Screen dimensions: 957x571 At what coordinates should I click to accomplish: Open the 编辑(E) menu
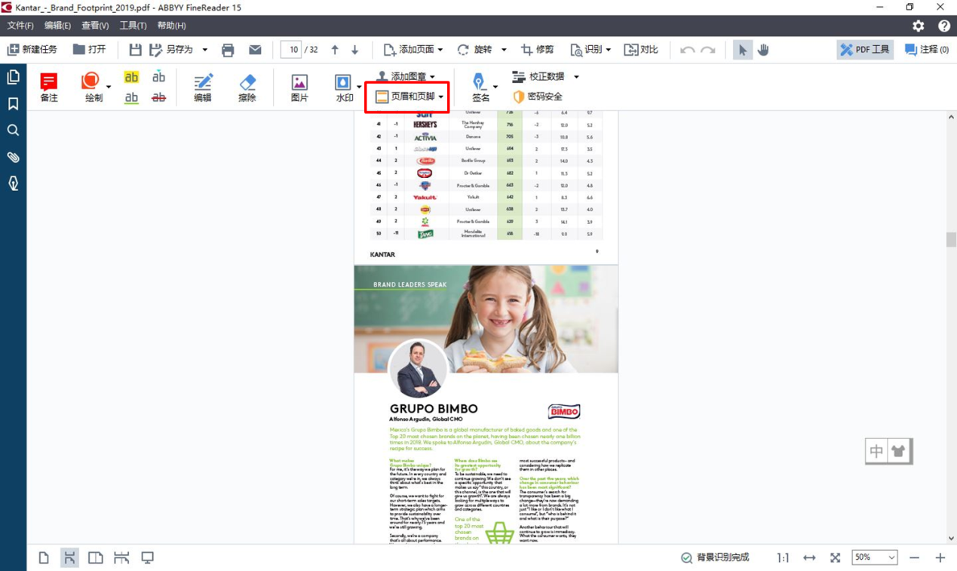[x=57, y=26]
